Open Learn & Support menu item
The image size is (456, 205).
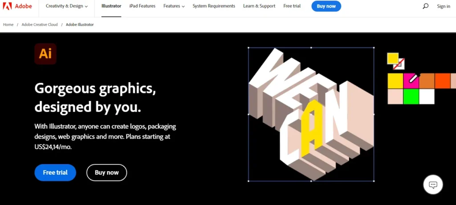coord(259,6)
